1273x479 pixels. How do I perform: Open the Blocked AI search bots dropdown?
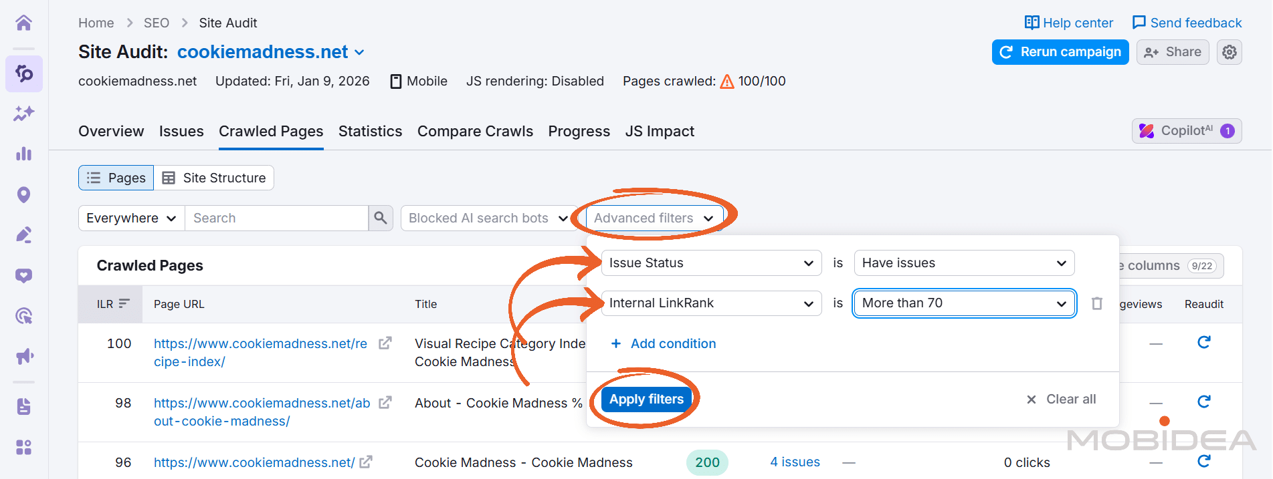[x=489, y=218]
